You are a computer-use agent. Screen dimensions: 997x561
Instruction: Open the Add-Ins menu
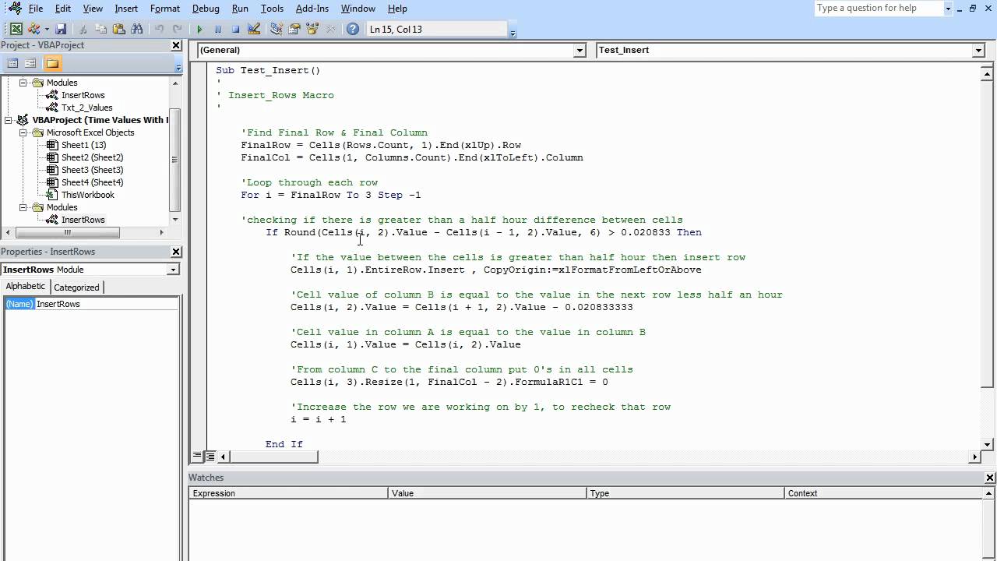[311, 9]
